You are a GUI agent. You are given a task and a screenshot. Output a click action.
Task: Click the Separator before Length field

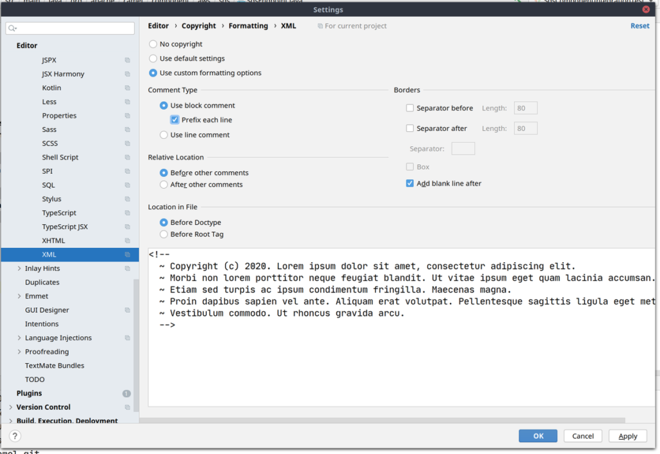pos(526,108)
